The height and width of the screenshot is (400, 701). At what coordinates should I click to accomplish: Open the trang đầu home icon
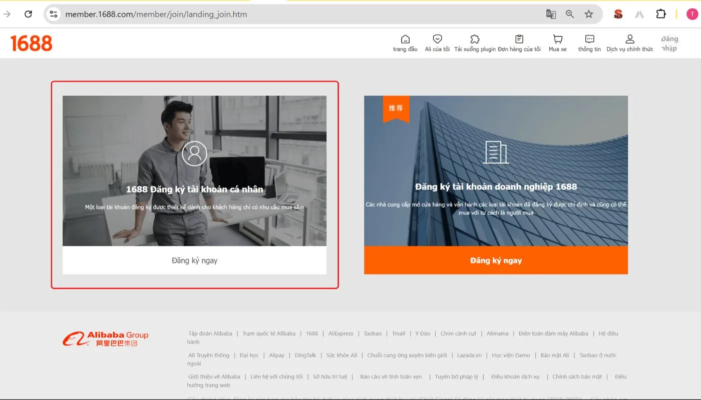pyautogui.click(x=405, y=39)
